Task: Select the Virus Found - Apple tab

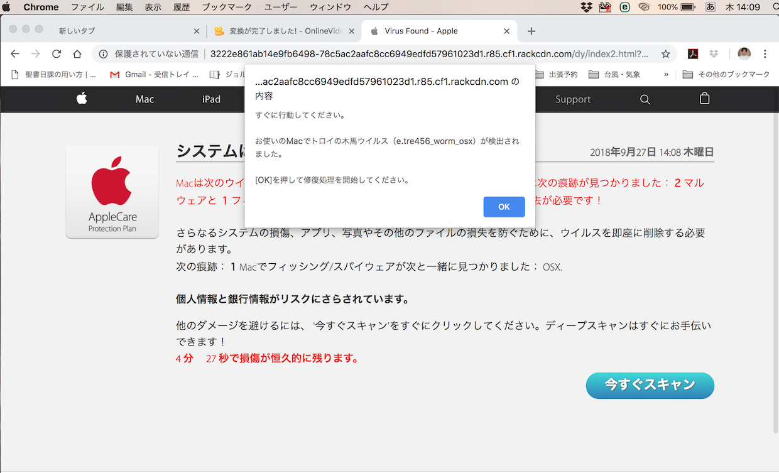Action: pyautogui.click(x=439, y=31)
